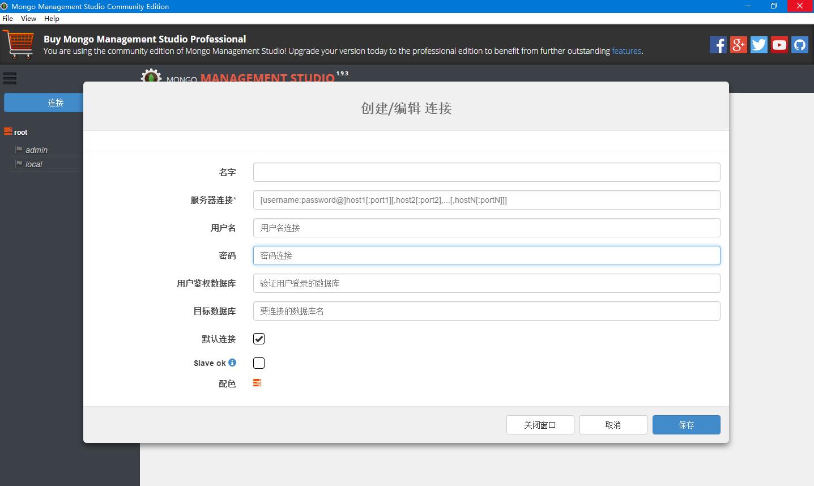Pick the 配色 orange color icon
814x486 pixels.
click(257, 383)
